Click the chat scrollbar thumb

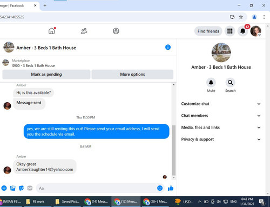click(174, 150)
